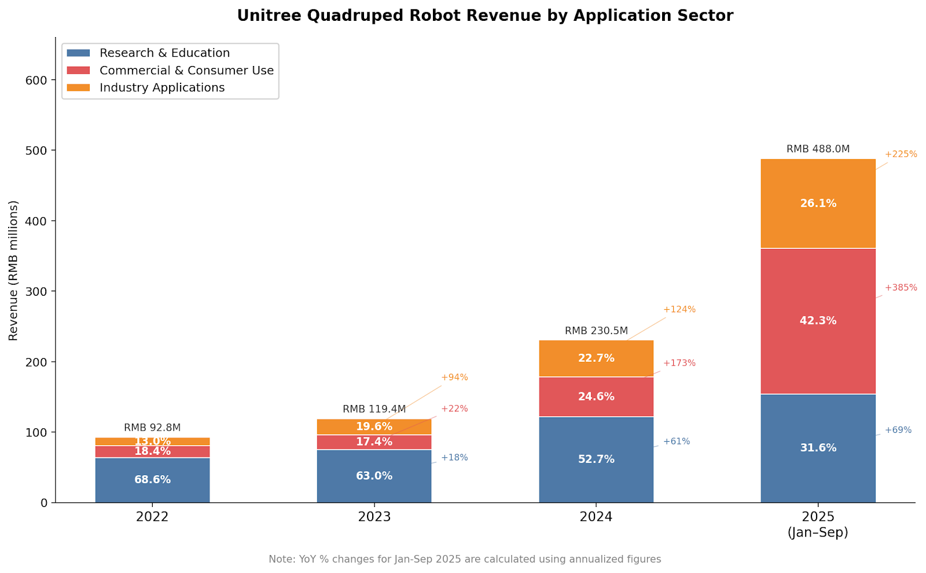This screenshot has width=926, height=573.
Task: Click the 'RMB 488.0M' total label
Action: tap(818, 149)
